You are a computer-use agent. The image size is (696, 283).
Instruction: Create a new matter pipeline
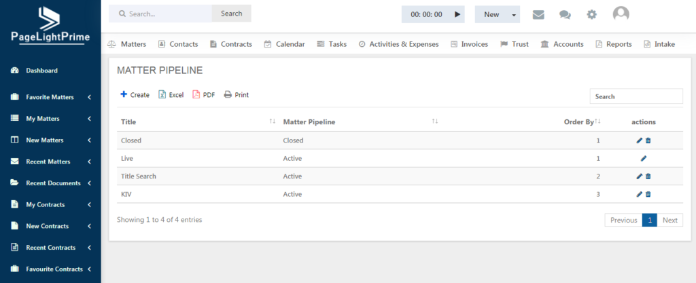135,95
